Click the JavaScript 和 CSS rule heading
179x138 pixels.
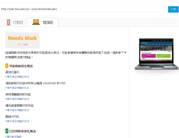coord(35,83)
